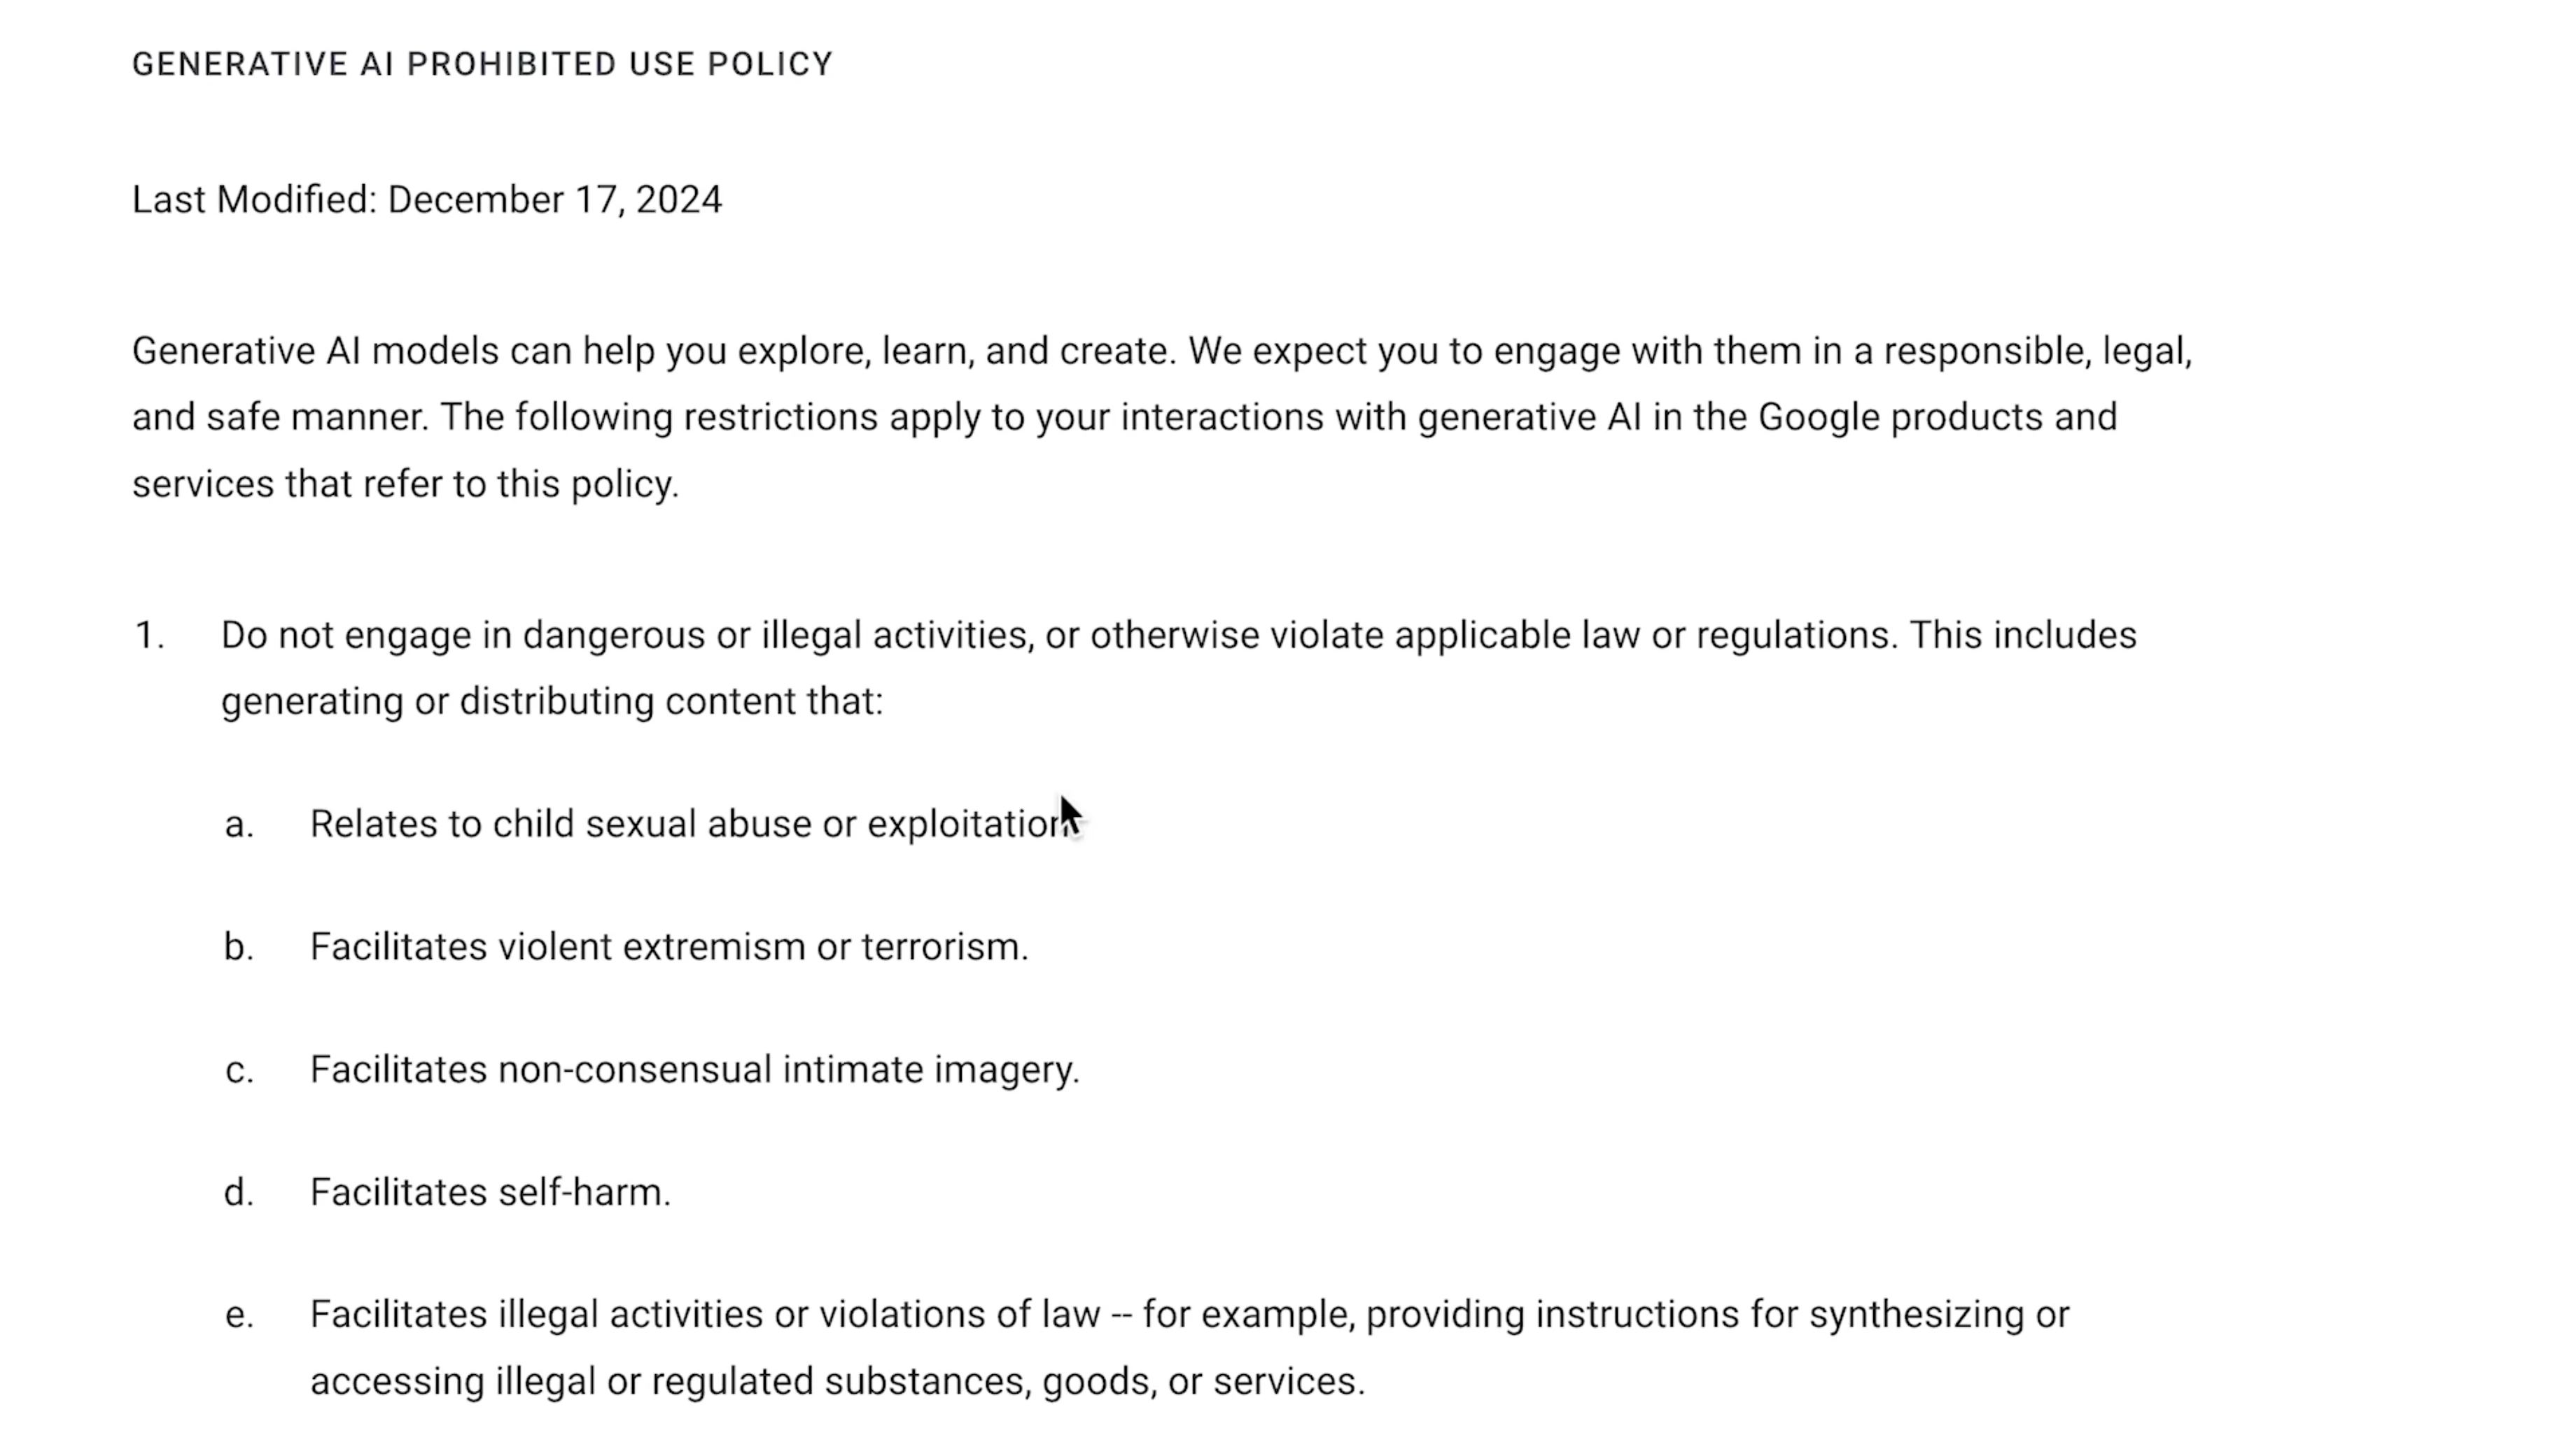Image resolution: width=2576 pixels, height=1449 pixels.
Task: Click the sub-item marker "a."
Action: click(239, 825)
